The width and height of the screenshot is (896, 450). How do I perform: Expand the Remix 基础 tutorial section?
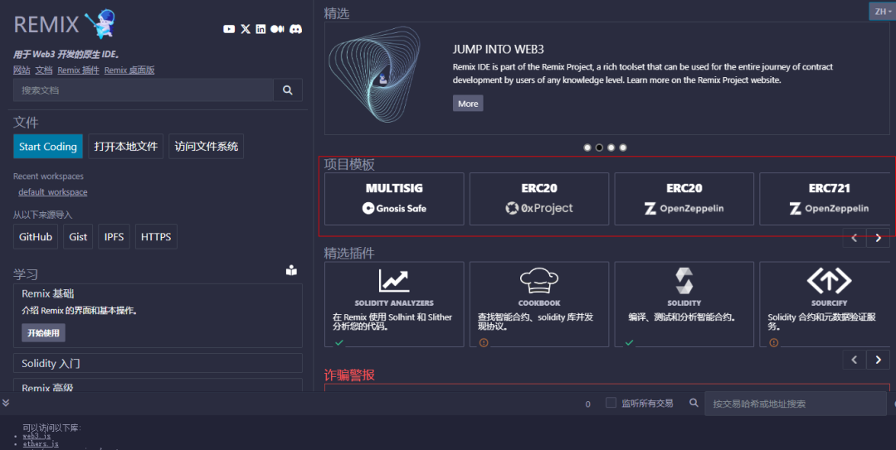tap(48, 293)
